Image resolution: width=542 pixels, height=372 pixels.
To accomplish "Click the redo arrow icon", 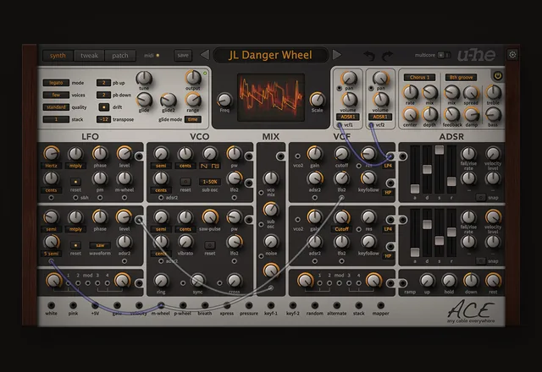I will click(387, 56).
